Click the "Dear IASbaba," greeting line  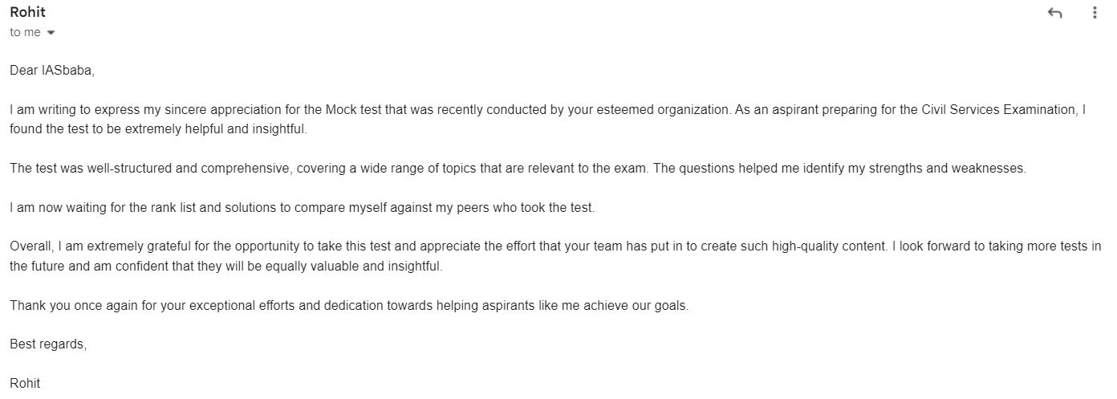point(52,71)
